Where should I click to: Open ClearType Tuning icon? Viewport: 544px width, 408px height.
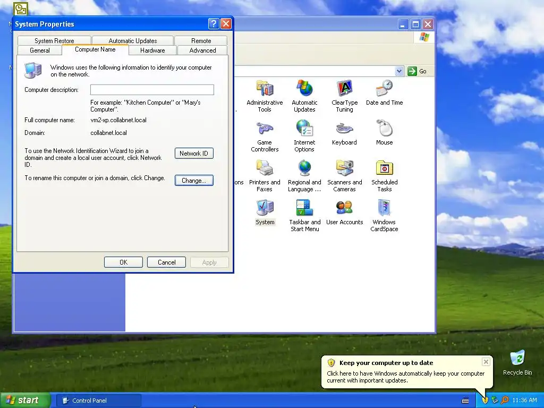344,96
